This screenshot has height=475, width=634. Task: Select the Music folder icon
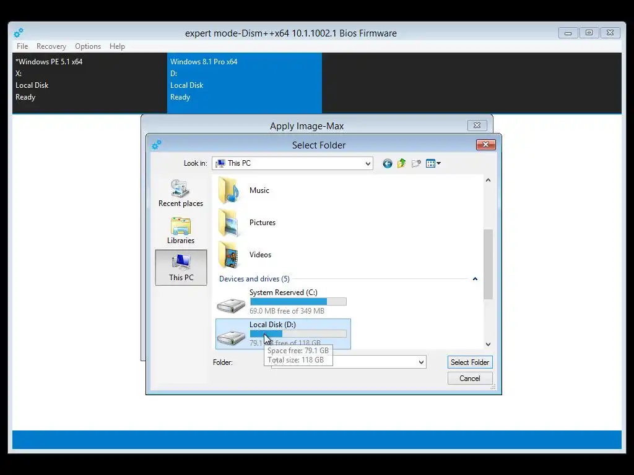coord(229,190)
